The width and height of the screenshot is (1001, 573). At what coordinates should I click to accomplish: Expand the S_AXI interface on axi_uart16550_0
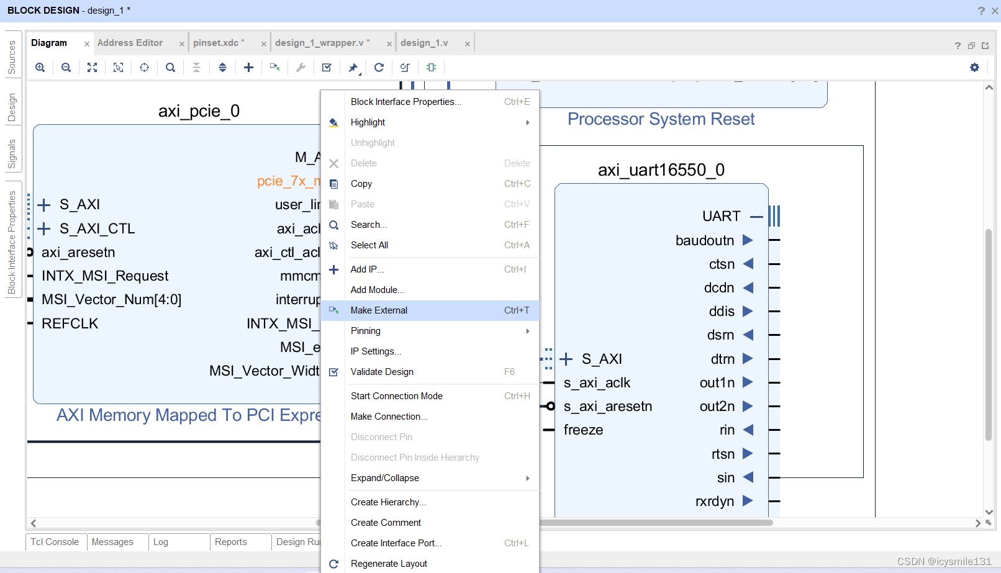pyautogui.click(x=566, y=358)
